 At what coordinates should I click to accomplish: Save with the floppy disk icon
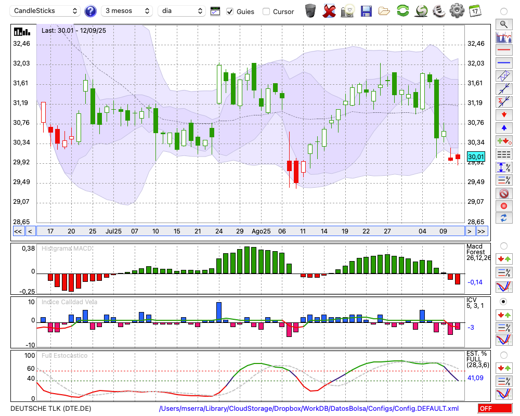366,11
